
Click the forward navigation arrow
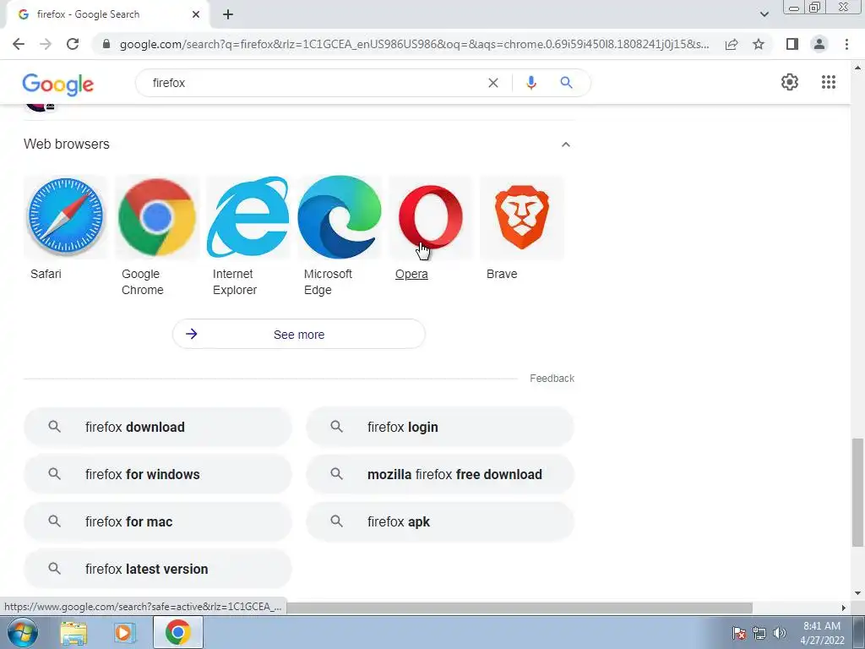pyautogui.click(x=46, y=44)
